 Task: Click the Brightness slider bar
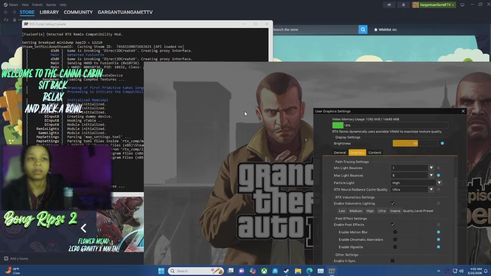pyautogui.click(x=415, y=143)
